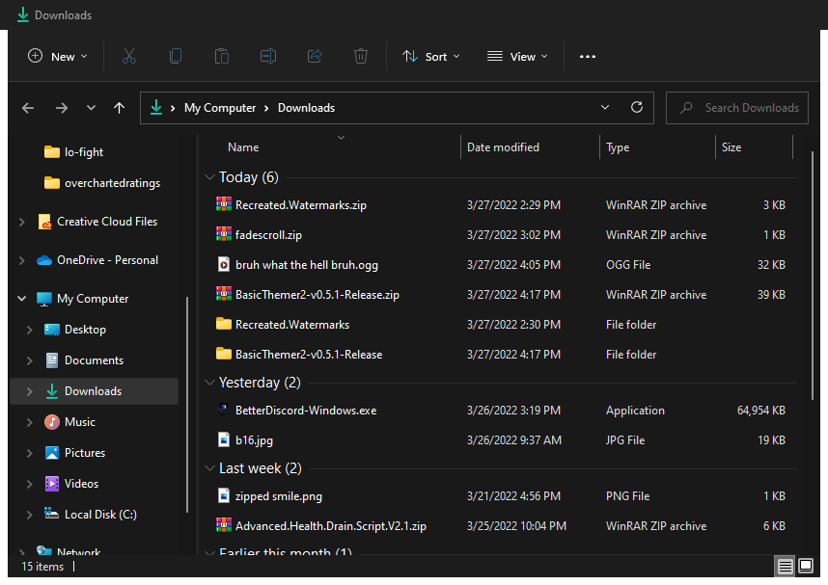The width and height of the screenshot is (828, 585).
Task: Create a file with the New menu
Action: [57, 56]
